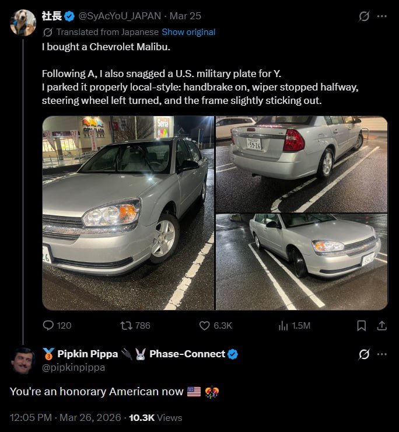Open the large front-view Malibu photo
The image size is (399, 432).
tap(128, 213)
